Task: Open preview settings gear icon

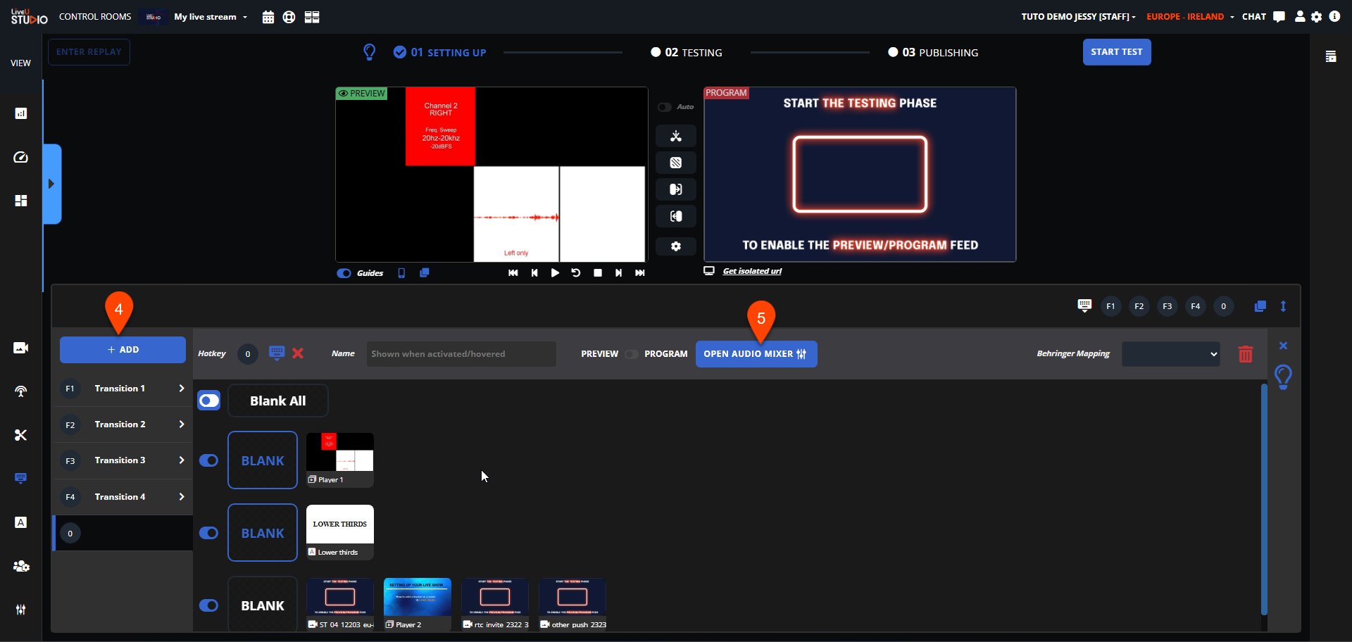Action: click(x=675, y=246)
